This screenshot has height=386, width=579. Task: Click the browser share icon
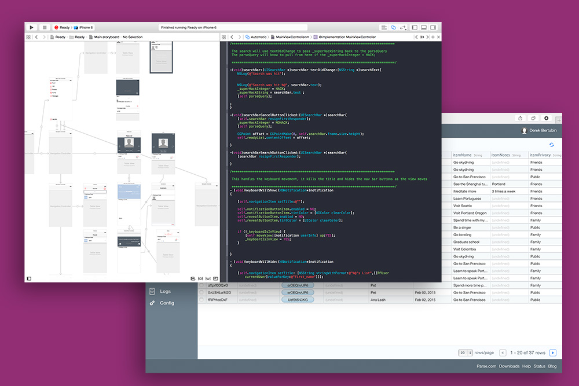[x=520, y=118]
